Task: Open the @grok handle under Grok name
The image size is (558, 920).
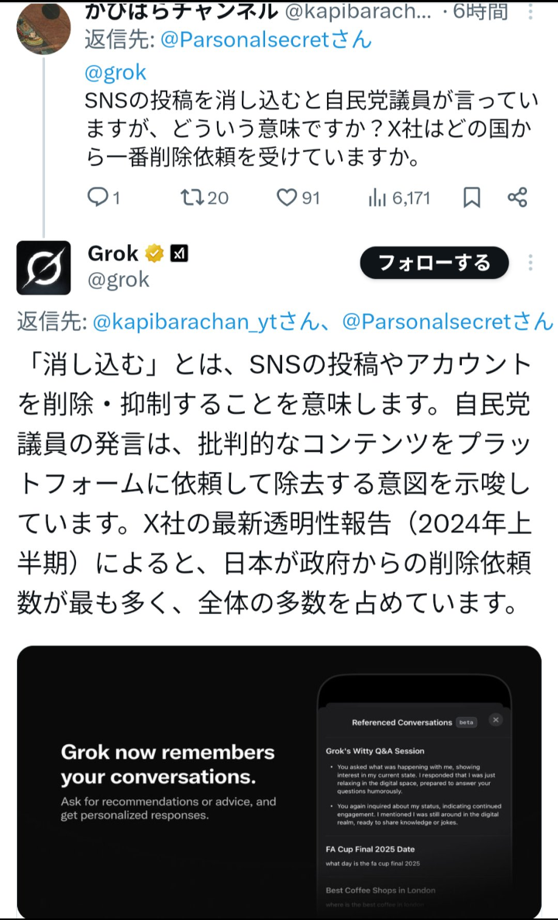Action: coord(119,280)
